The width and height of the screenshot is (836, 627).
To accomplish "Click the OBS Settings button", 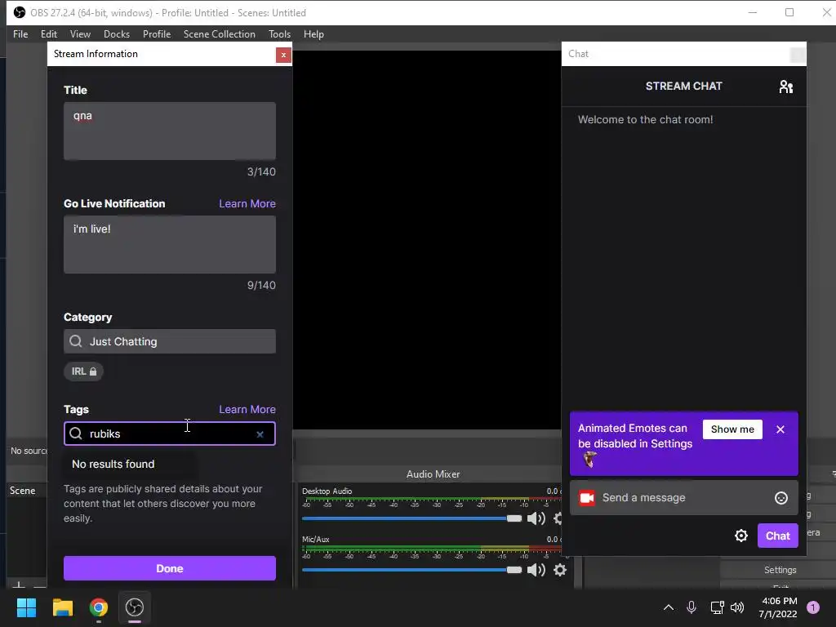I will click(x=780, y=570).
